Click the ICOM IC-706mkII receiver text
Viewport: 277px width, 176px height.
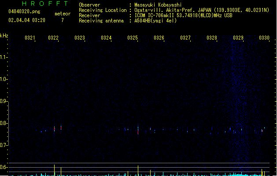coord(183,15)
